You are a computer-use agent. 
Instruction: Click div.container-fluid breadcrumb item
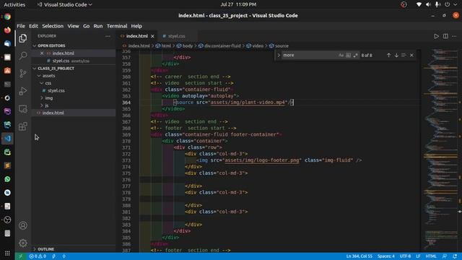222,46
